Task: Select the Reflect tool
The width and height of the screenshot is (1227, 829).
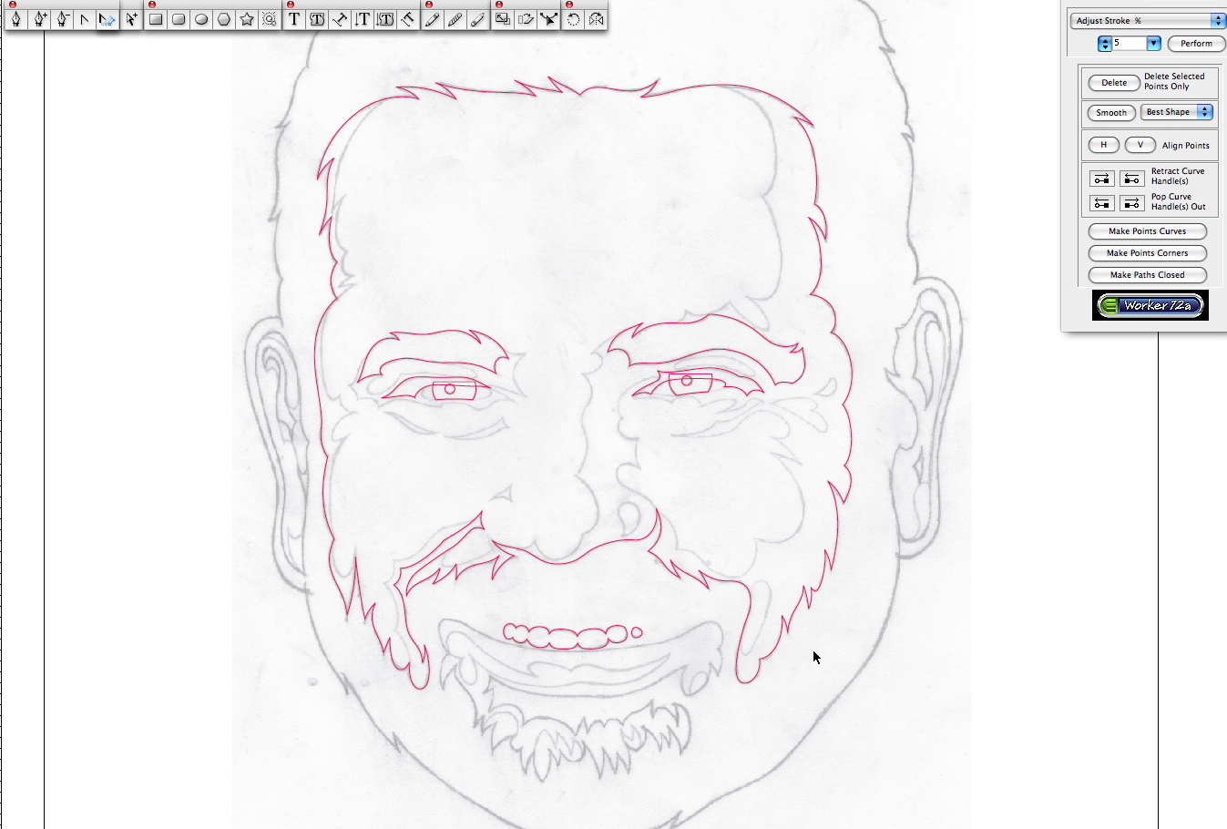Action: 596,18
